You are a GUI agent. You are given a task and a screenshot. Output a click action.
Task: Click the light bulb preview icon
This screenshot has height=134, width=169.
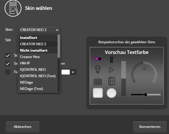tap(98, 69)
